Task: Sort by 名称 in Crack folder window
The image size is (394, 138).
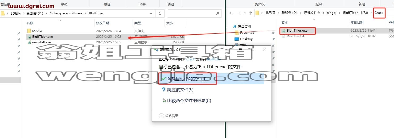Action: tap(284, 23)
